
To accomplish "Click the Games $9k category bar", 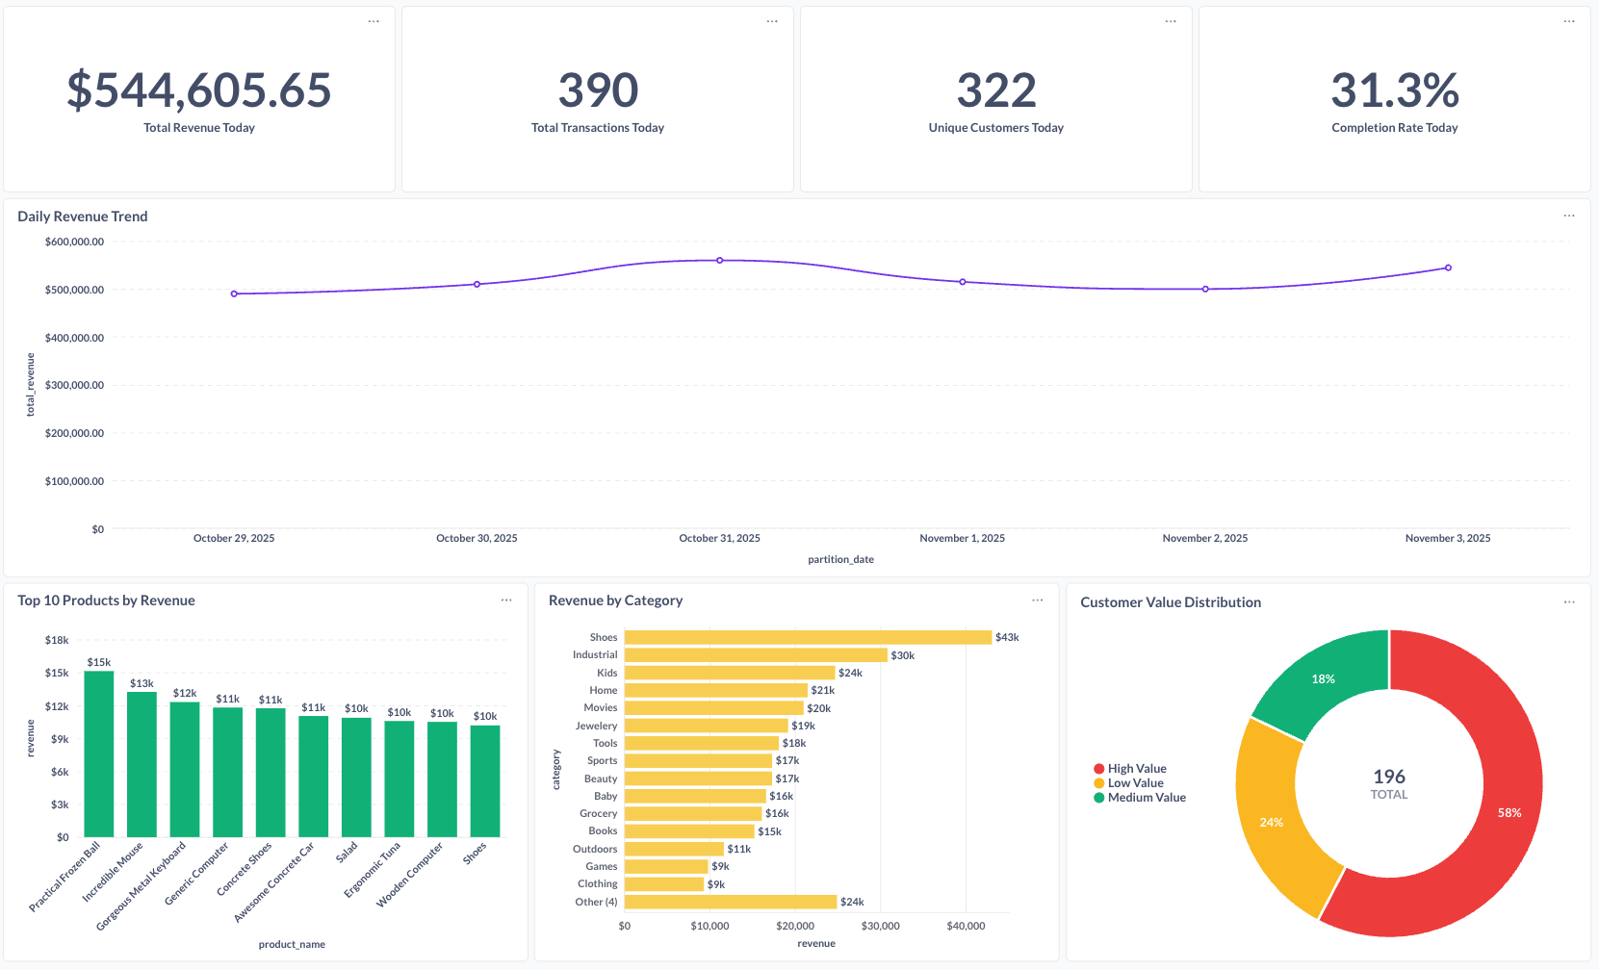I will pyautogui.click(x=666, y=866).
